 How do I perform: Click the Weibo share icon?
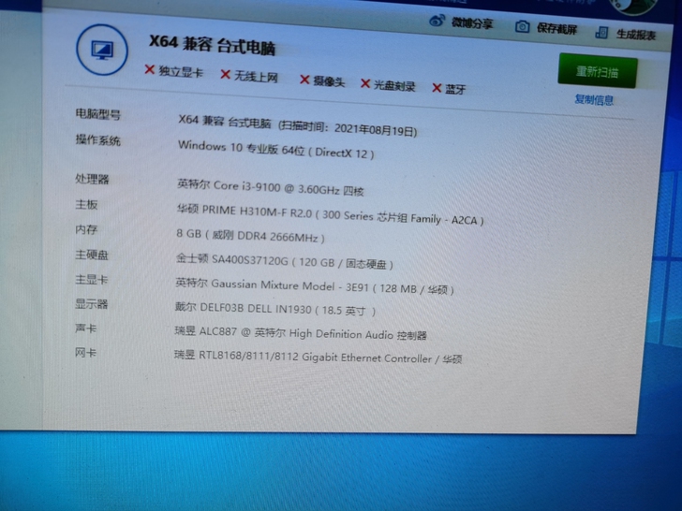[437, 20]
